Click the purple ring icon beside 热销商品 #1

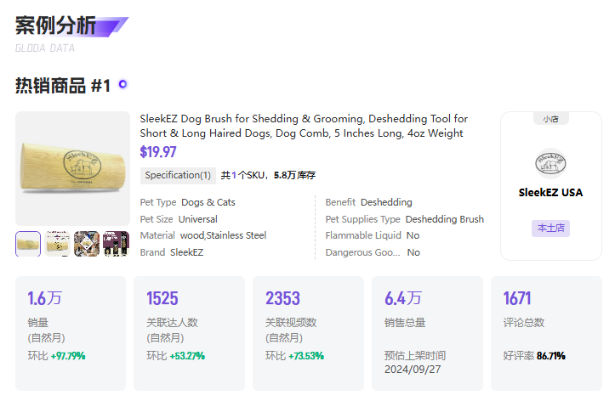coord(122,84)
